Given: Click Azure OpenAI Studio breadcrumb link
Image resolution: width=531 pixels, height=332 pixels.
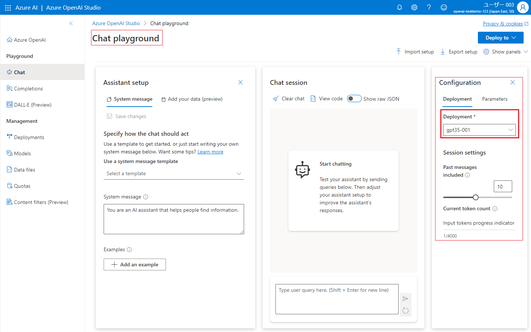Looking at the screenshot, I should click(116, 23).
